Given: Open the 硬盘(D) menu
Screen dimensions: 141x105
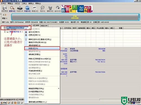Looking at the screenshot, I should [x=10, y=3].
